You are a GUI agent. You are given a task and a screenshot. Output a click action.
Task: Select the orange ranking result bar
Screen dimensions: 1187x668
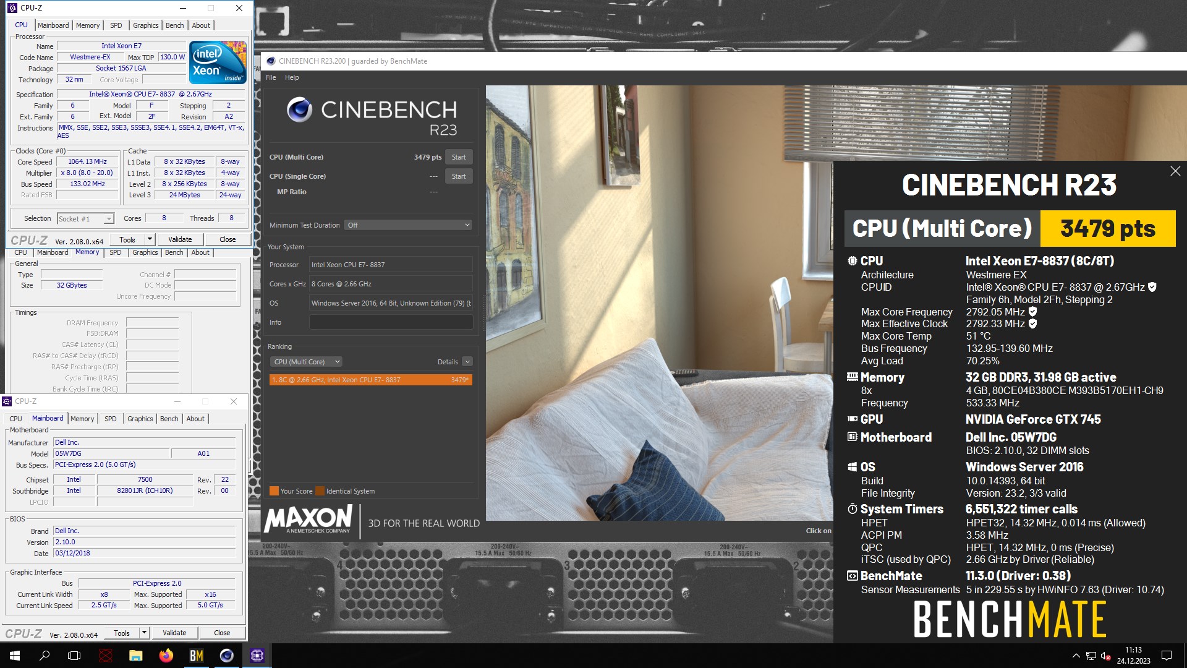click(371, 380)
